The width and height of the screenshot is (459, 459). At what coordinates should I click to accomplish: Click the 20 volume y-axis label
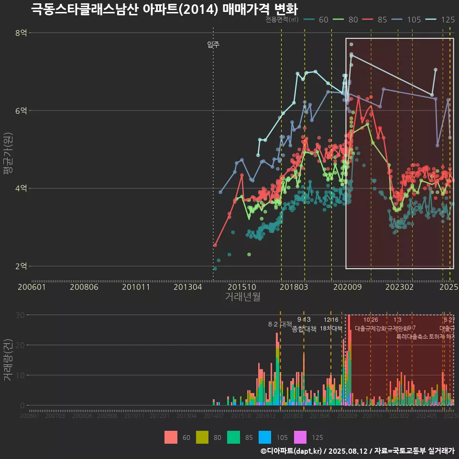pos(20,345)
